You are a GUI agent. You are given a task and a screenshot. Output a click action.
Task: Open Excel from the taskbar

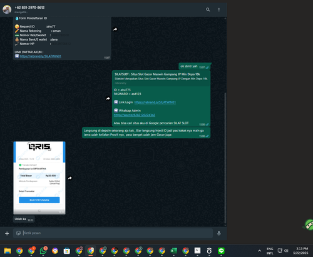pyautogui.click(x=173, y=251)
